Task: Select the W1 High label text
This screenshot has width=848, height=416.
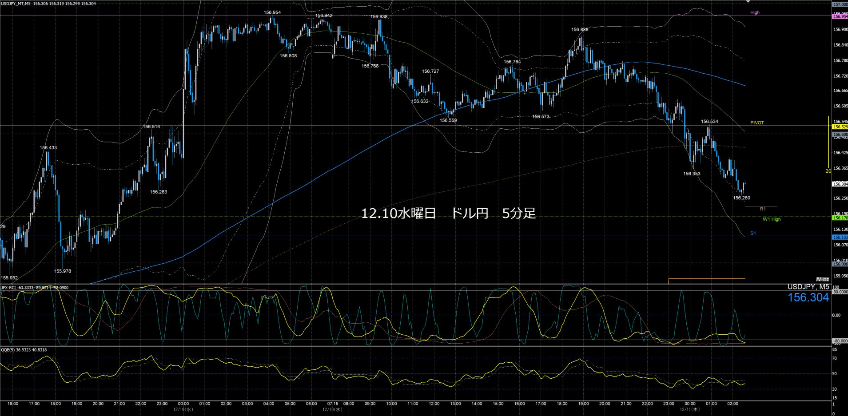Action: pos(772,219)
